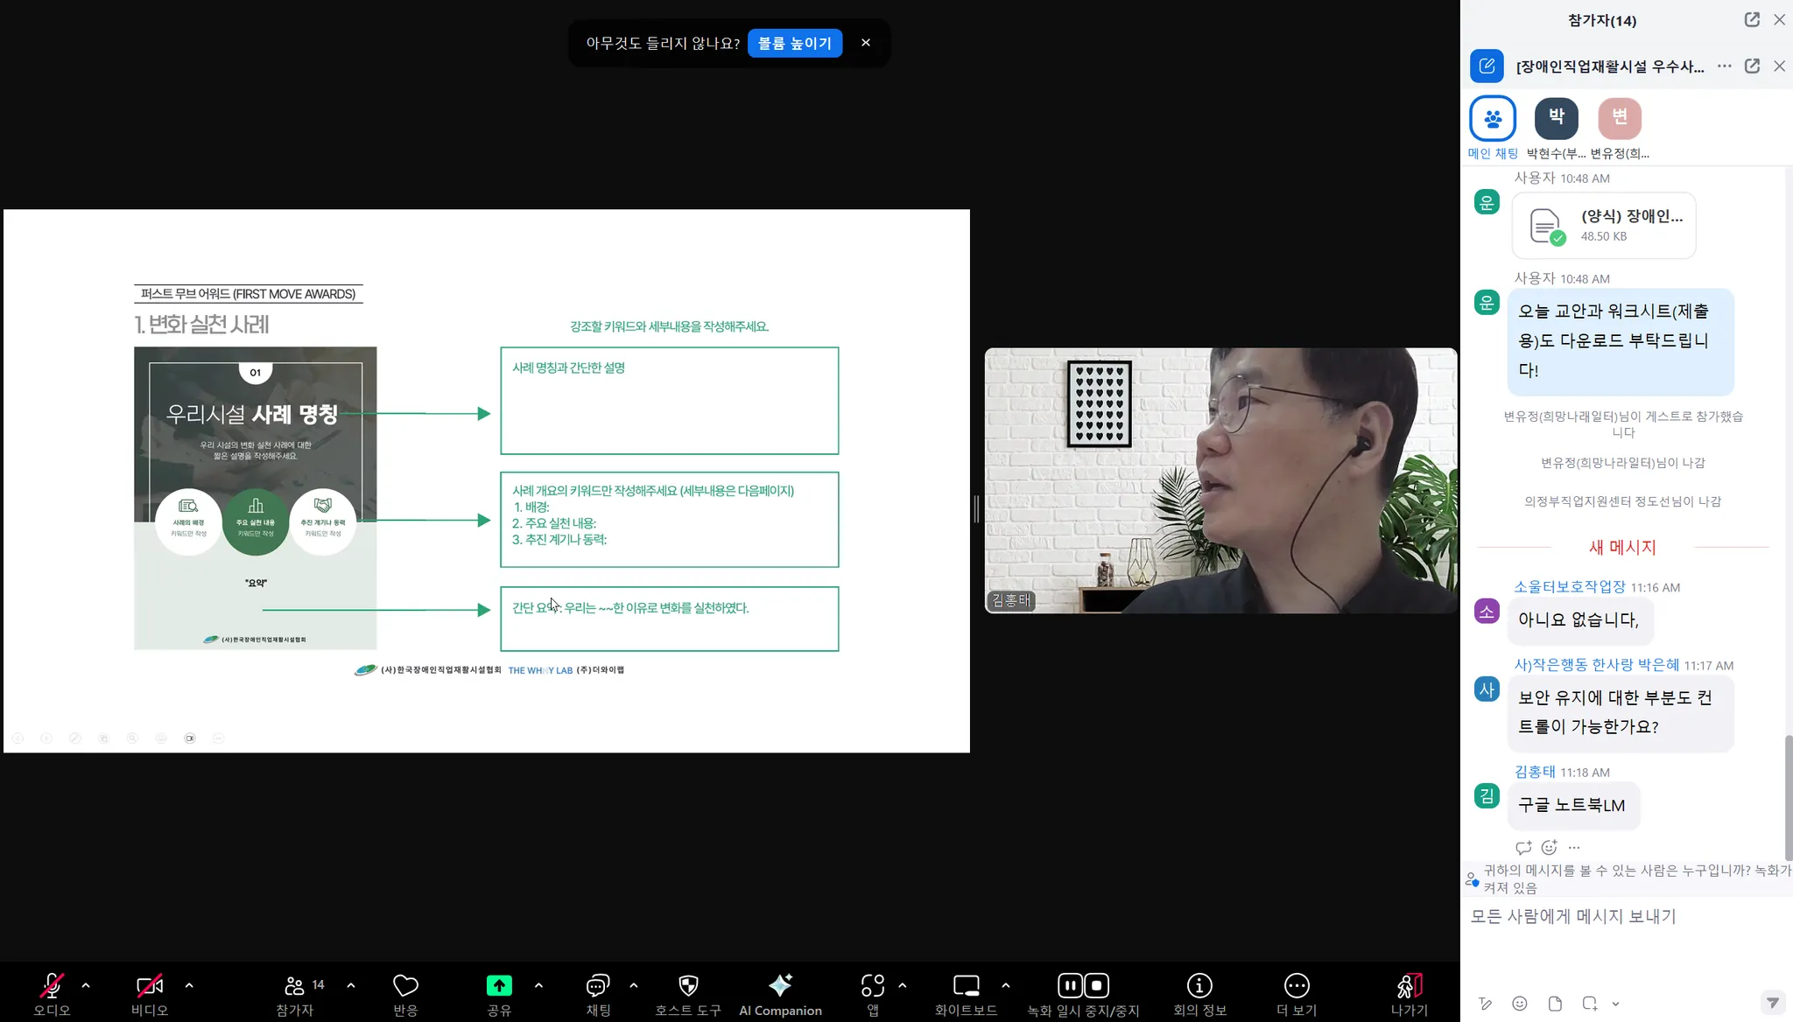Leave the meeting with Exit button

coord(1409,986)
